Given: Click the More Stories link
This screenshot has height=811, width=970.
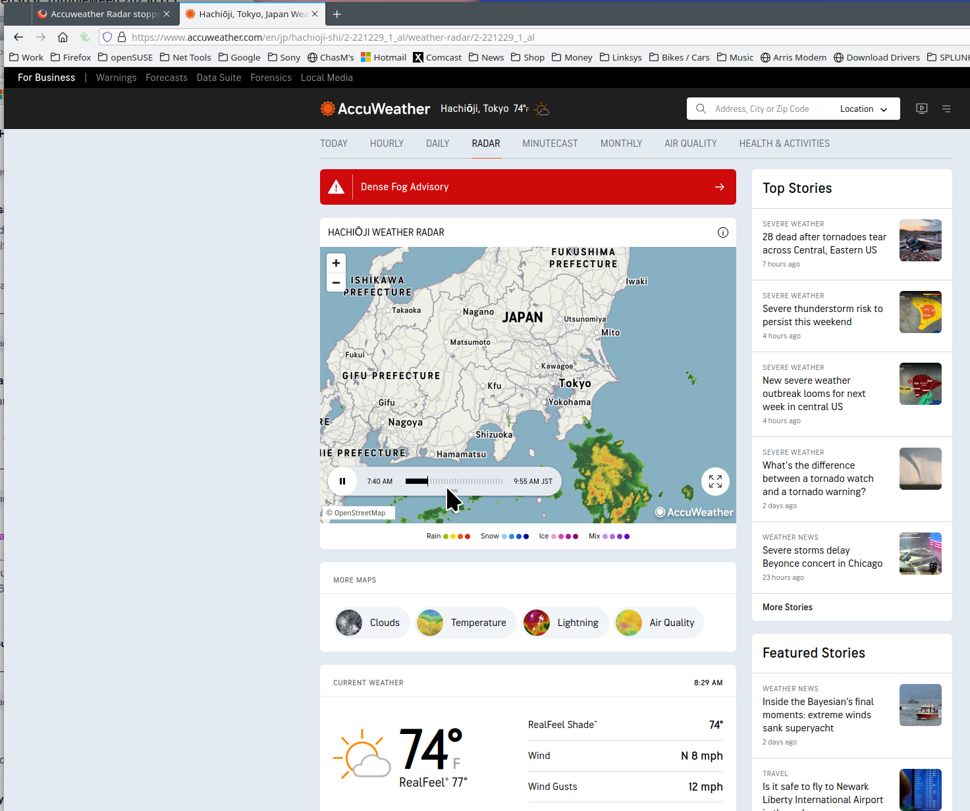Looking at the screenshot, I should coord(788,607).
